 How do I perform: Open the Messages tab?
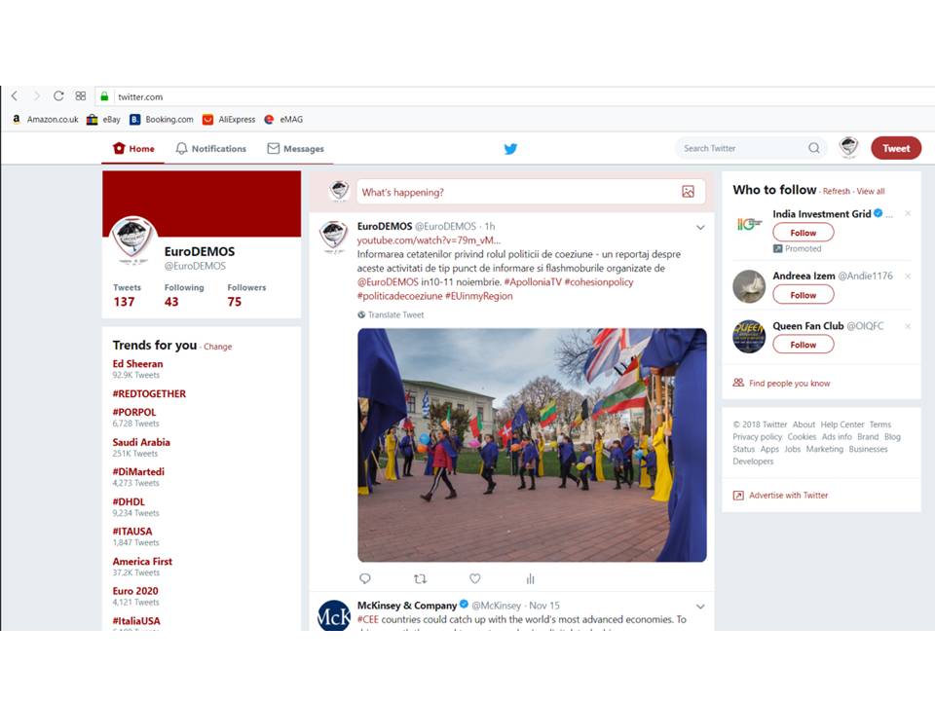tap(296, 148)
